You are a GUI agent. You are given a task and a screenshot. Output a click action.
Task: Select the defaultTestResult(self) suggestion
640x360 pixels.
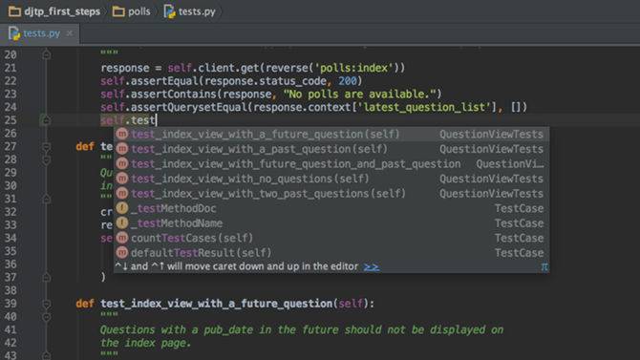tap(331, 252)
